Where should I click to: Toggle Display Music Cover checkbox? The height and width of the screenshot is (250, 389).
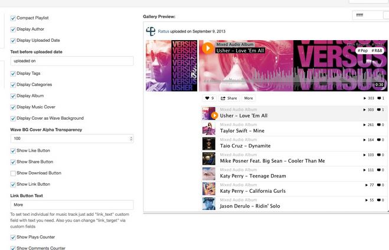(x=13, y=107)
